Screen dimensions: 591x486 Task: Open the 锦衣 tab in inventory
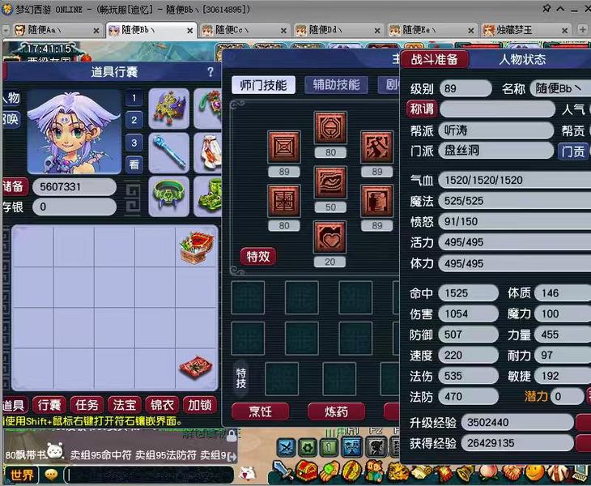tap(162, 405)
